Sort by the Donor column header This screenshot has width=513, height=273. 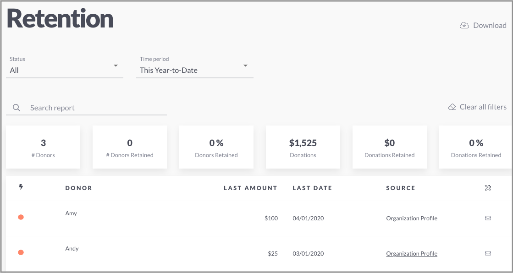[78, 188]
